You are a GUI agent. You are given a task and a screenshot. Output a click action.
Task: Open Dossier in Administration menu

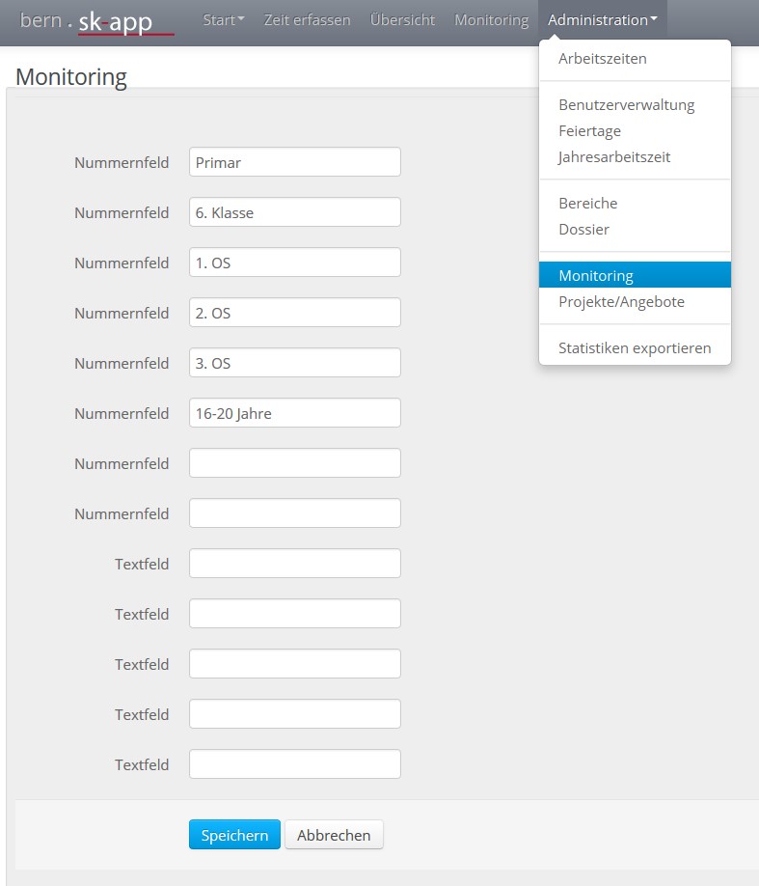(x=583, y=230)
